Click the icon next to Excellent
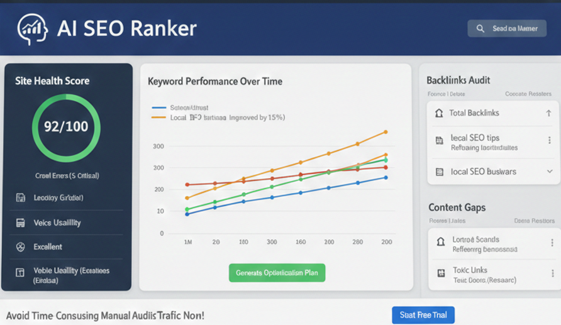The width and height of the screenshot is (561, 325). (21, 247)
